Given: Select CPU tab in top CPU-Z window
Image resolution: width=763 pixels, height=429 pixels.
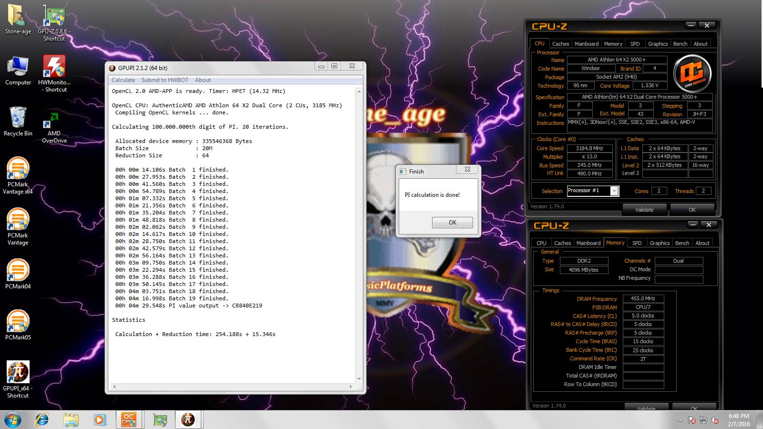Looking at the screenshot, I should click(x=539, y=43).
